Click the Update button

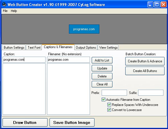[x=102, y=68]
